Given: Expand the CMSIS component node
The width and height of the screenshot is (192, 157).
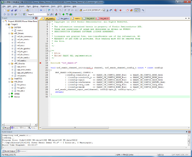Looking at the screenshot, I should (9, 94).
